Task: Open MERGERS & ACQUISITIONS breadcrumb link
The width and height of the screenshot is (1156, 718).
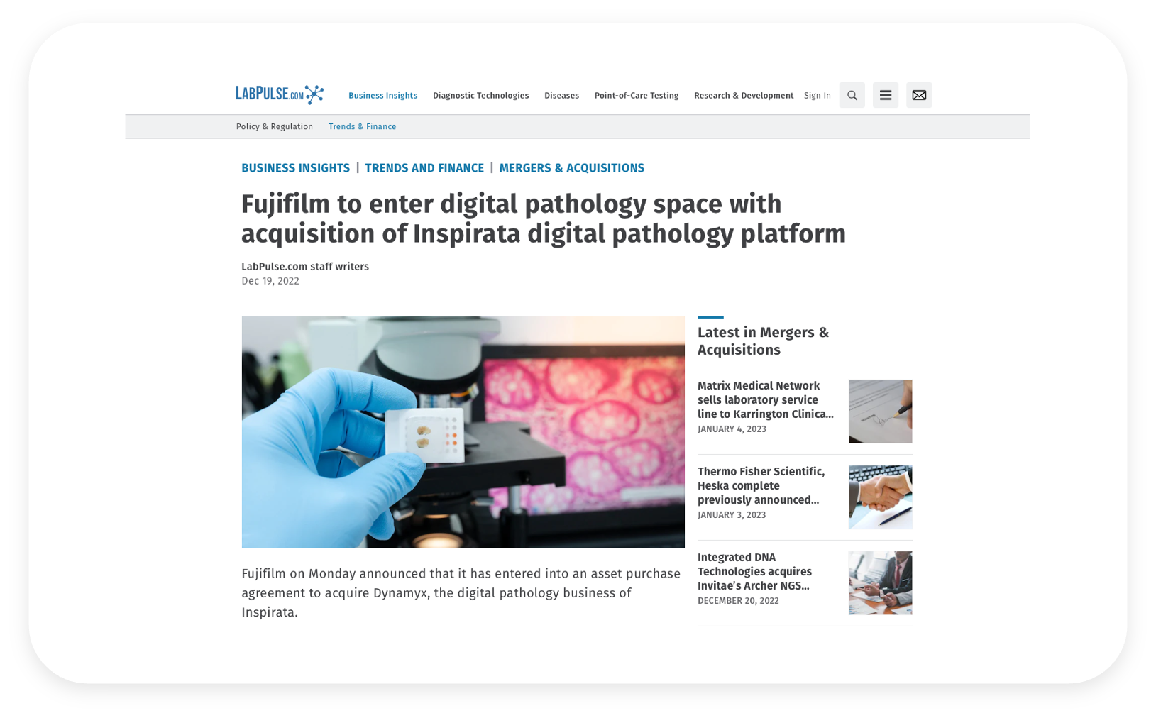Action: click(x=571, y=168)
